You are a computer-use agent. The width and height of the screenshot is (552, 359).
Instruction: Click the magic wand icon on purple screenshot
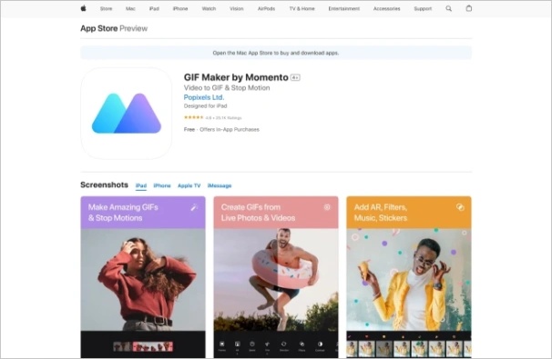click(x=194, y=207)
